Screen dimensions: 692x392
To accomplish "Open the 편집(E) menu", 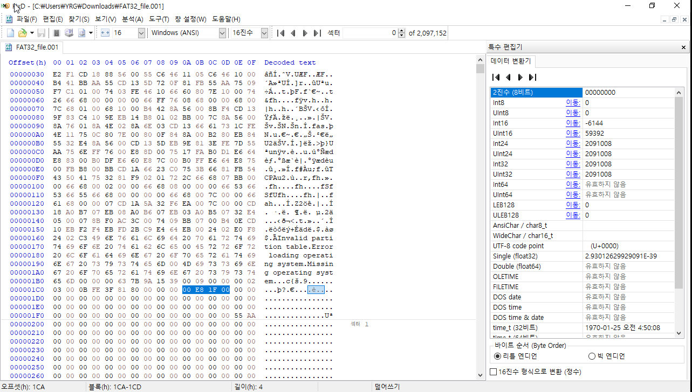I will (x=53, y=19).
